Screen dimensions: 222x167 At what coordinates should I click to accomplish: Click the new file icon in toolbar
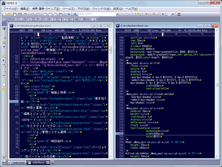(4, 14)
